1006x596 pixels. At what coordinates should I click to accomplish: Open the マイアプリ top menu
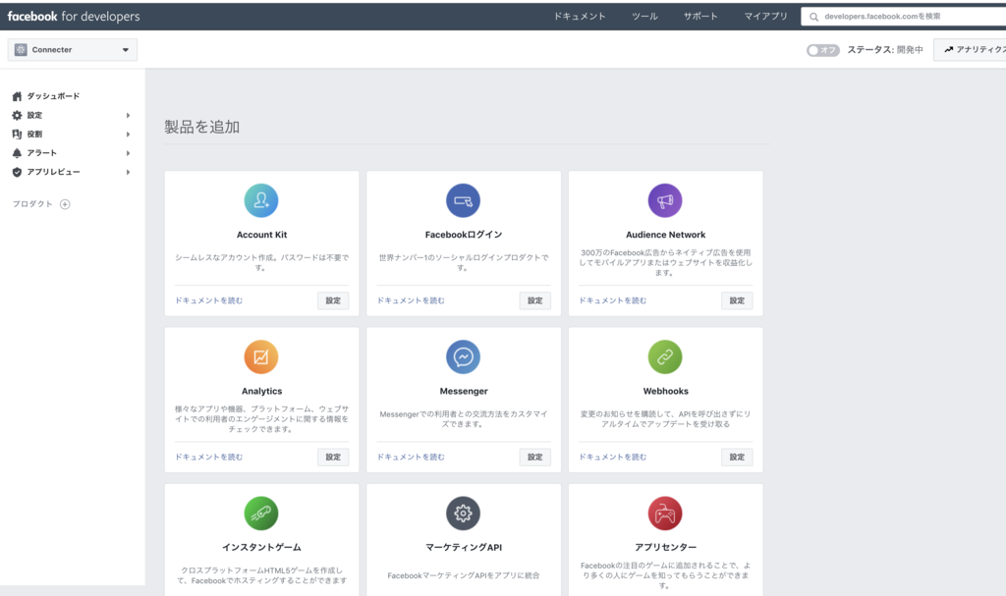(766, 17)
